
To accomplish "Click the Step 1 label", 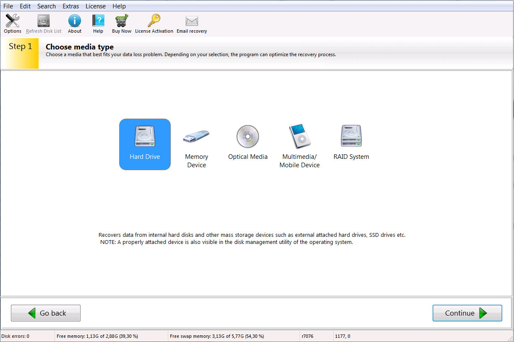I will pyautogui.click(x=21, y=47).
